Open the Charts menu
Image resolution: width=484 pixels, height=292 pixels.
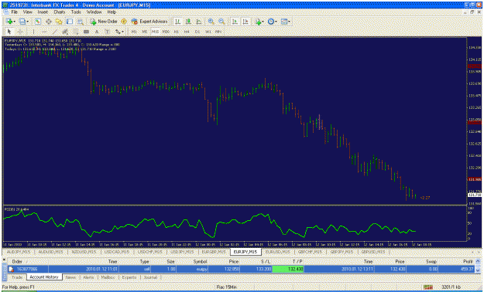point(60,12)
